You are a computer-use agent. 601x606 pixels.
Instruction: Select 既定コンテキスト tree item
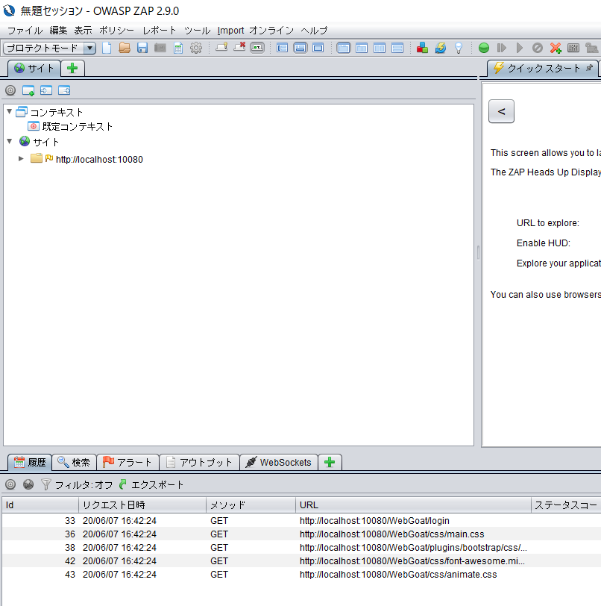click(x=70, y=126)
